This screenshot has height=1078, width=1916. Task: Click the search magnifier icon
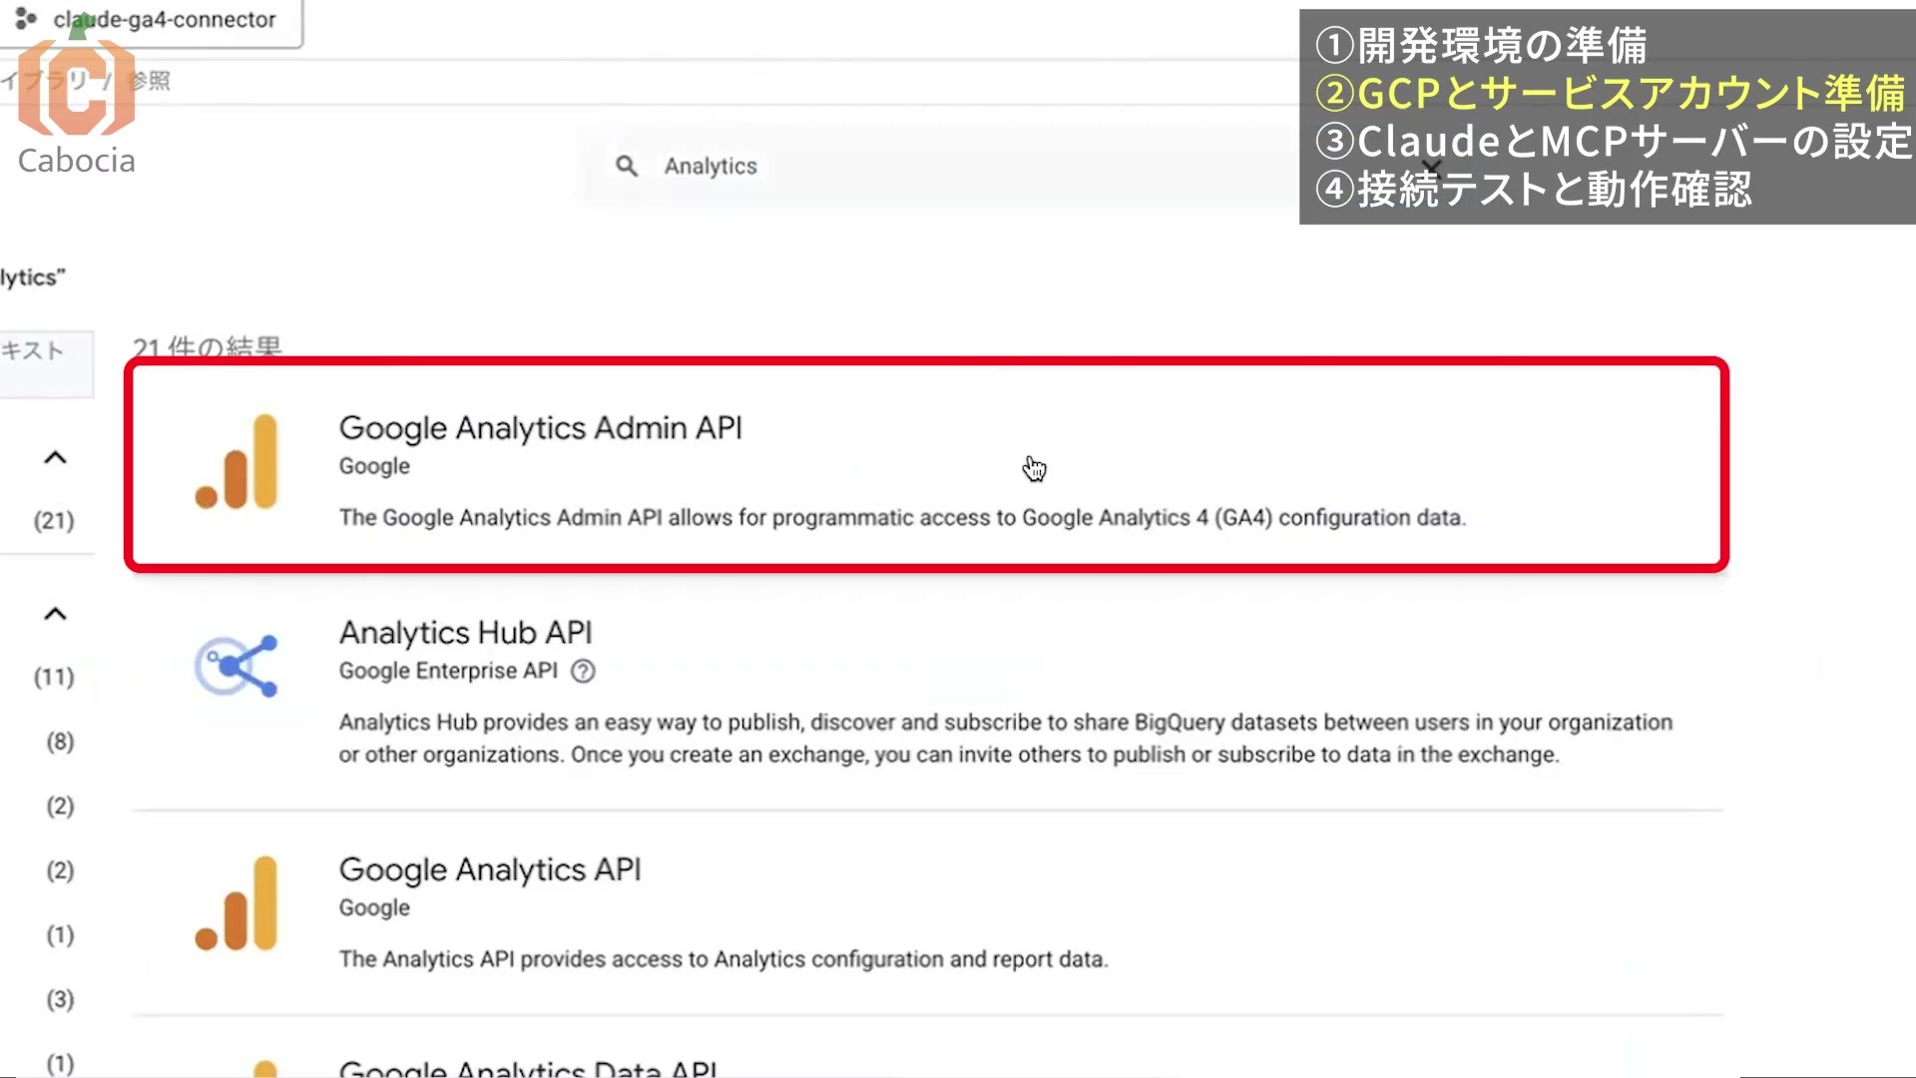tap(627, 166)
